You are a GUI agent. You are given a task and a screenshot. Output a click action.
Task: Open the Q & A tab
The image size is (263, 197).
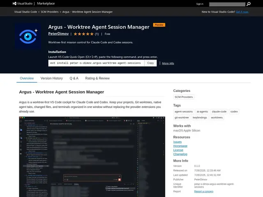tap(74, 78)
